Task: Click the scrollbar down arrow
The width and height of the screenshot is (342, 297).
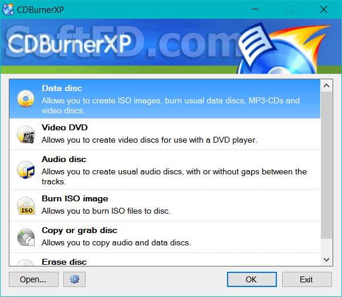Action: (326, 259)
